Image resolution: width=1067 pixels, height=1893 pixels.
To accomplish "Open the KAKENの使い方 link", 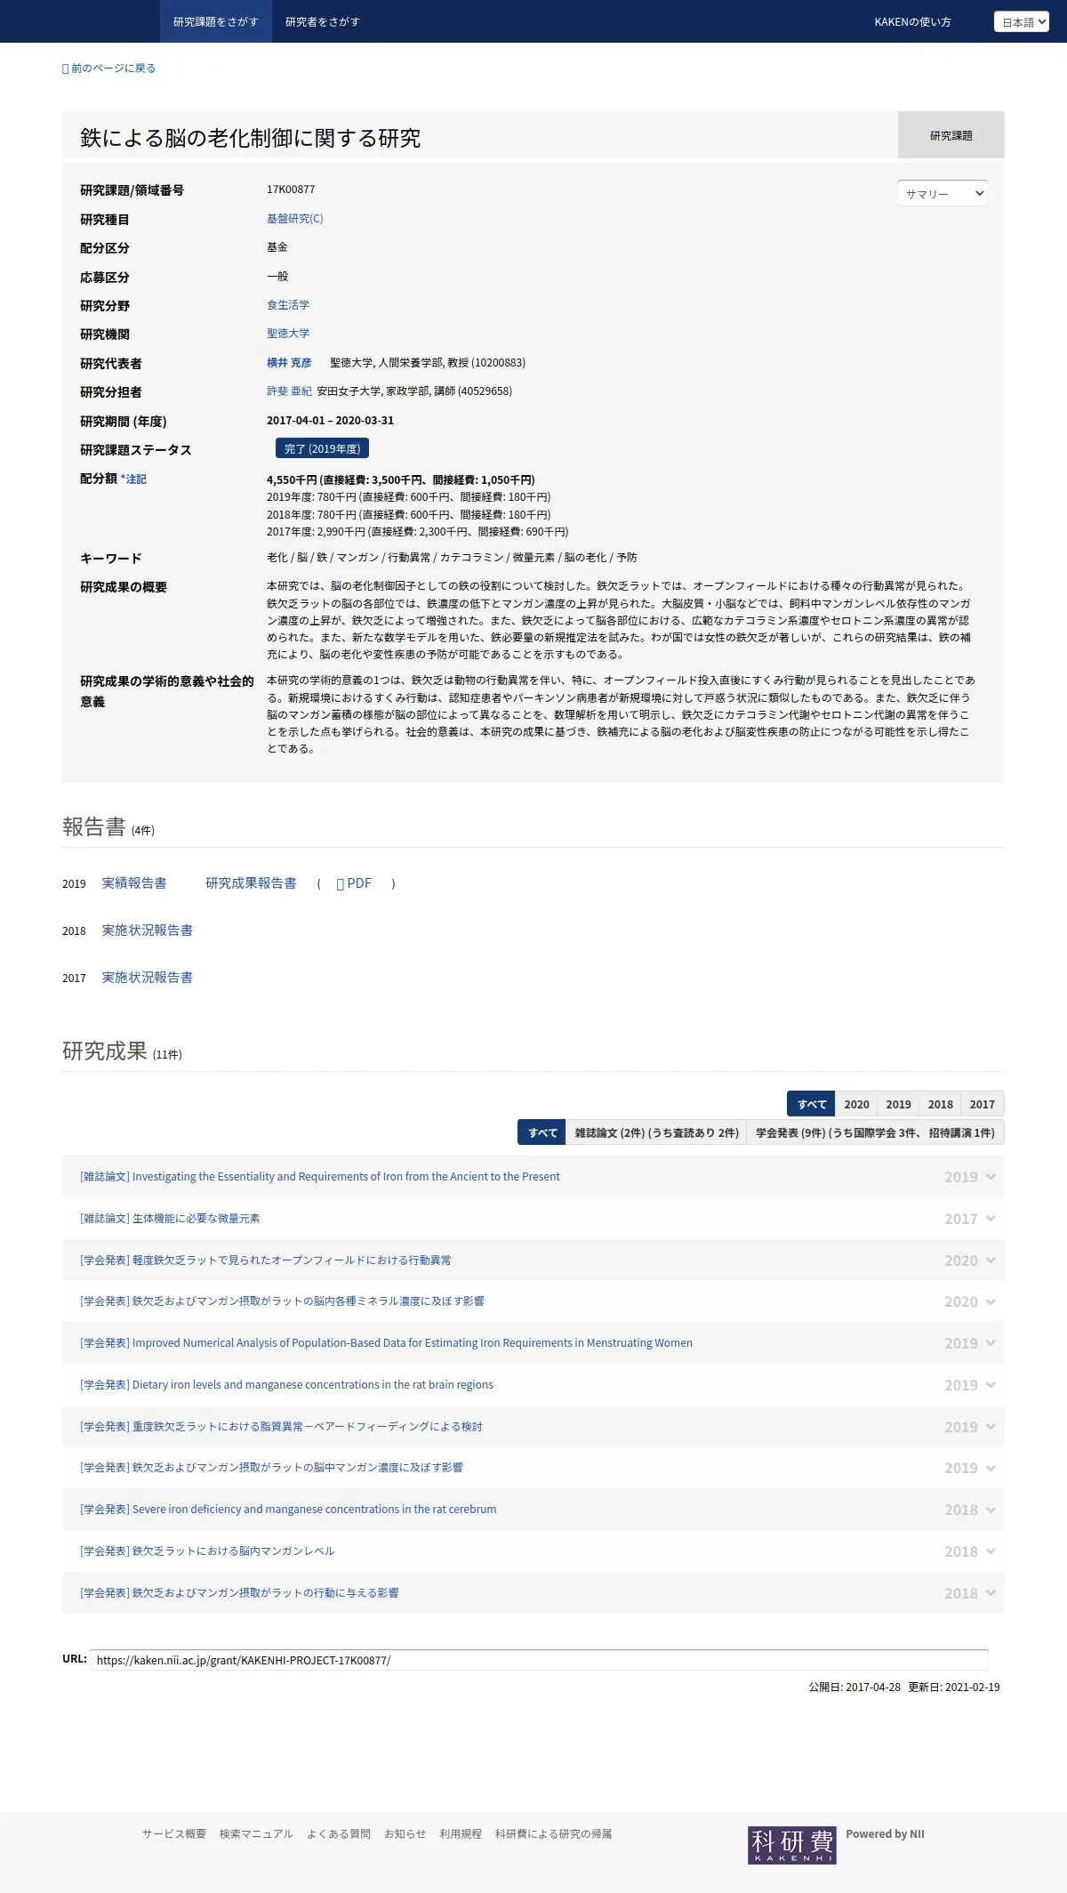I will tap(912, 21).
